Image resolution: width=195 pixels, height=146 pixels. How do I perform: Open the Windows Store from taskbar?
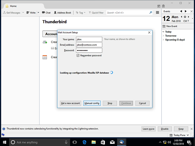[x=103, y=142]
